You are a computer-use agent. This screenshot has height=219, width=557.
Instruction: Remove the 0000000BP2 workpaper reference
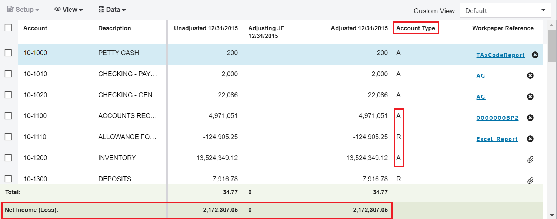click(x=530, y=117)
